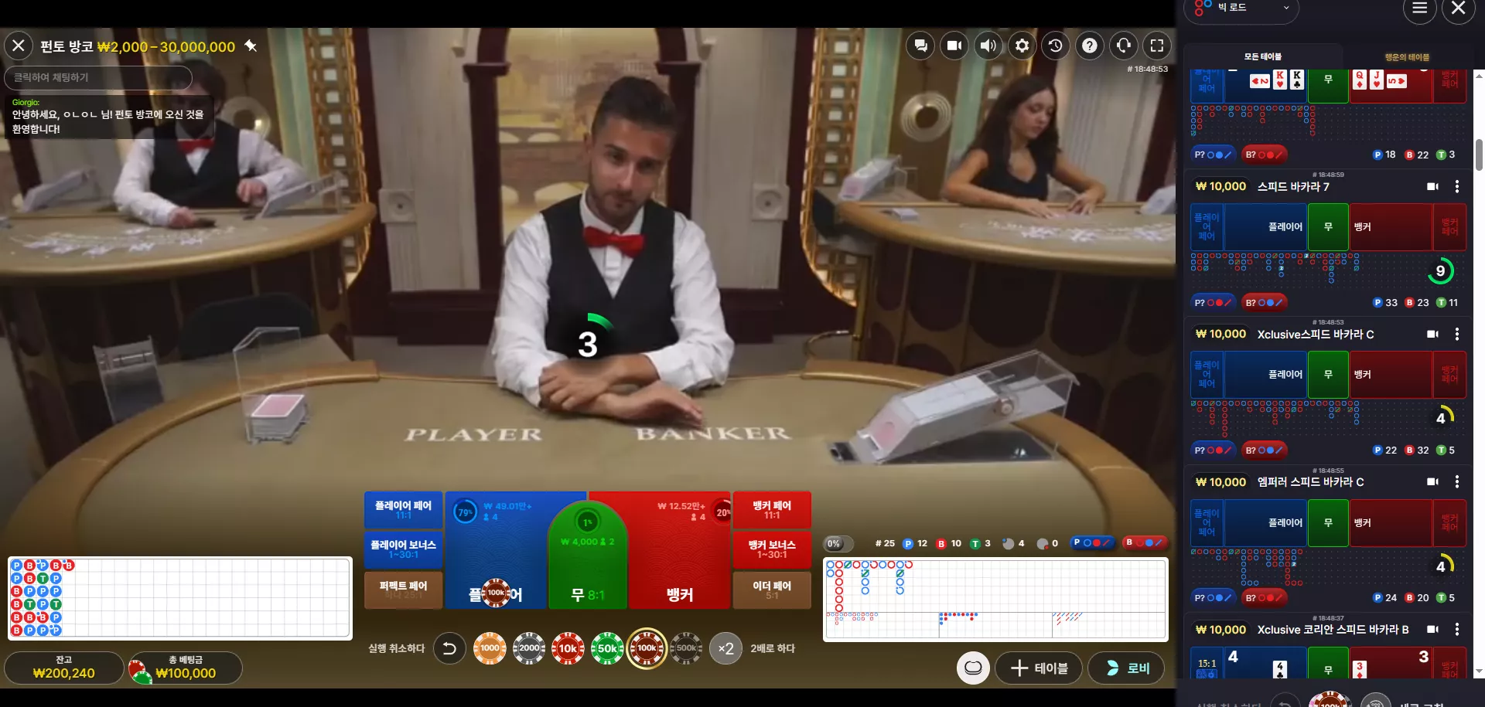1485x707 pixels.
Task: Select the 2000 chip
Action: coord(529,648)
